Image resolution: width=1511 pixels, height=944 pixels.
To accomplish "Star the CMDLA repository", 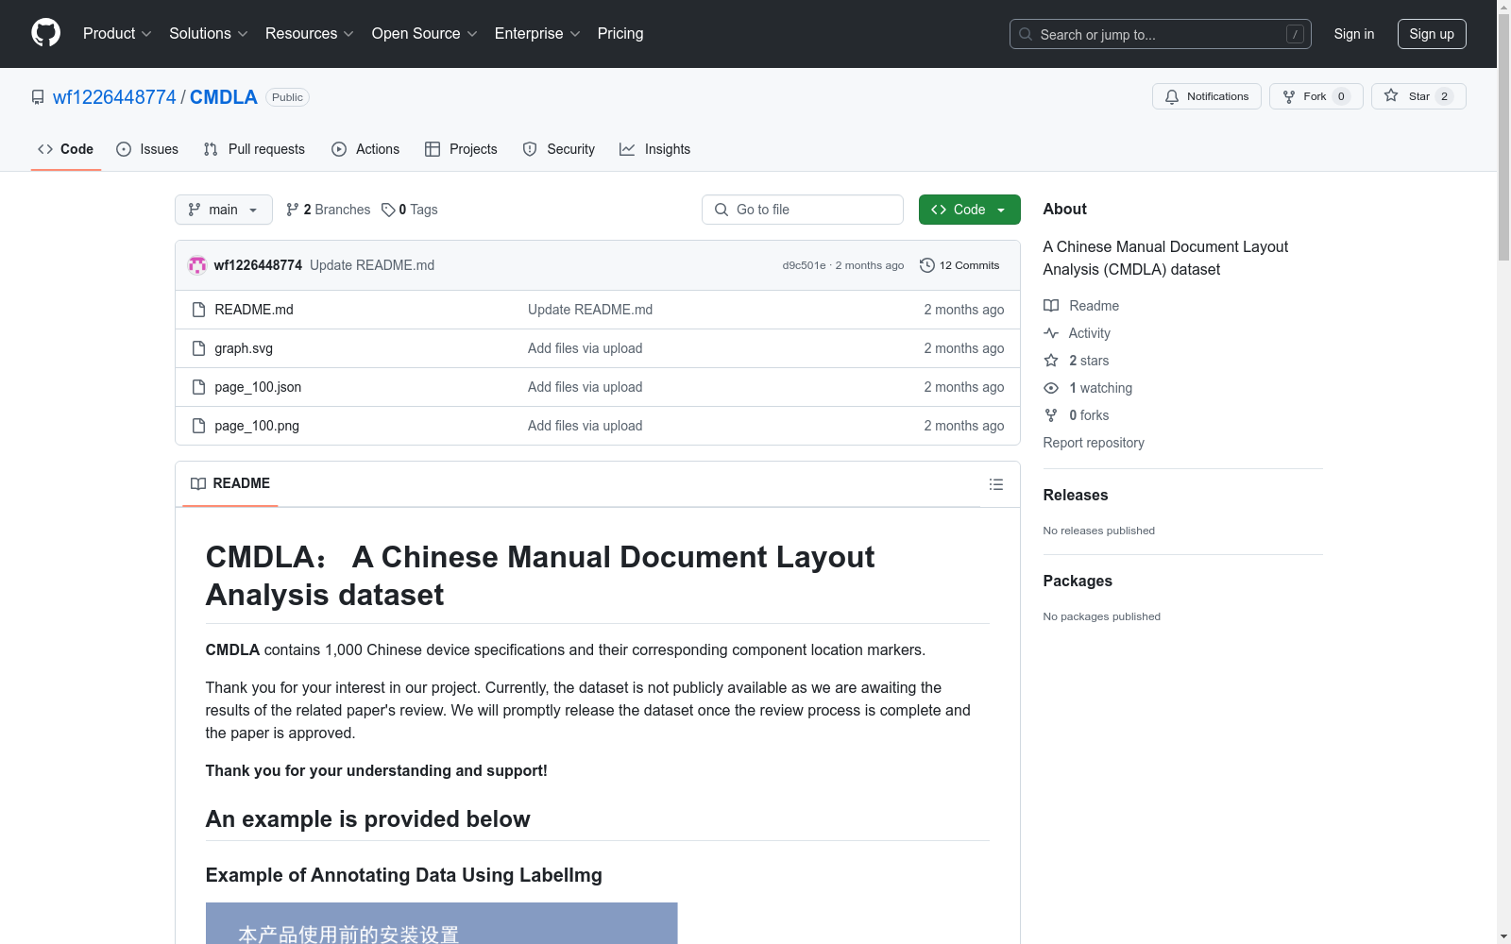I will (1418, 96).
